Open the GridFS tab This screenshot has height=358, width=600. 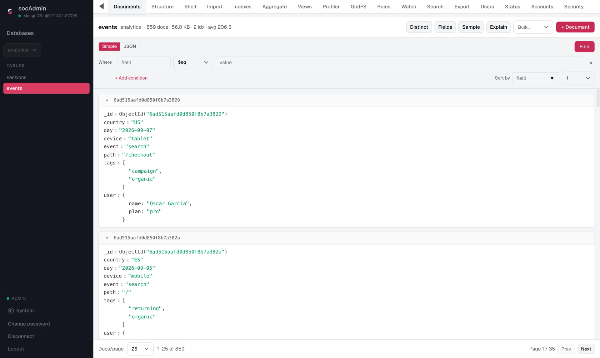[358, 7]
